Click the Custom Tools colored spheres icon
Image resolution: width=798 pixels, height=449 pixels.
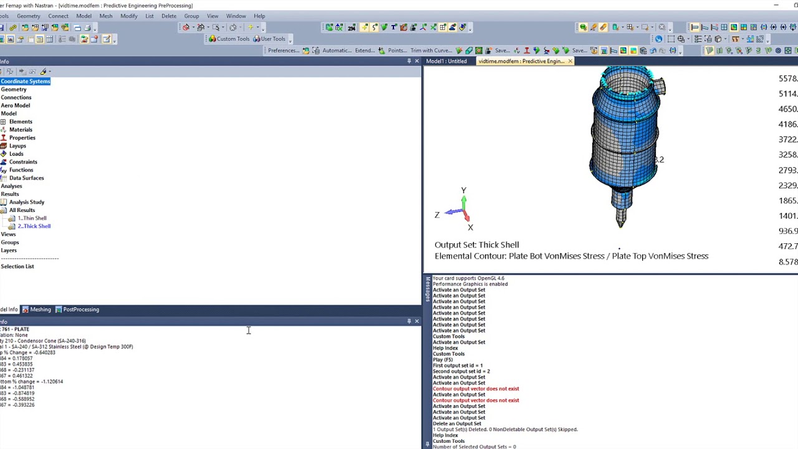click(212, 39)
